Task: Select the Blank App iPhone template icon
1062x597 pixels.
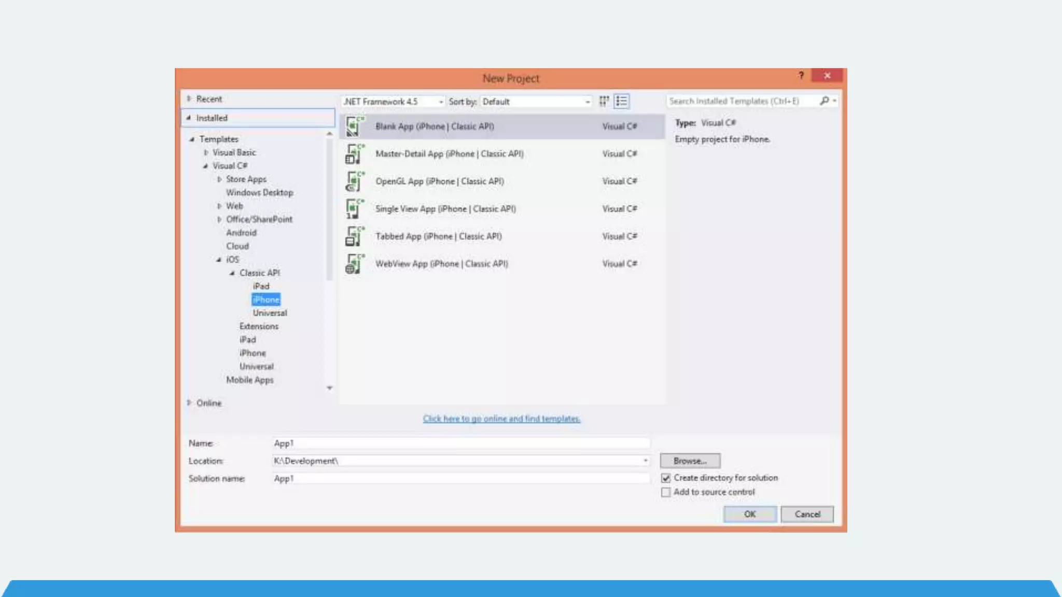Action: pyautogui.click(x=354, y=126)
